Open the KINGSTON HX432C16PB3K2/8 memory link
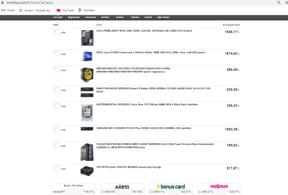288x195 pixels. tap(153, 90)
